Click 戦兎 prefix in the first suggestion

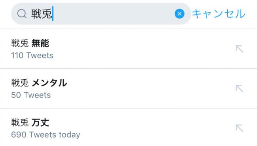coord(20,43)
